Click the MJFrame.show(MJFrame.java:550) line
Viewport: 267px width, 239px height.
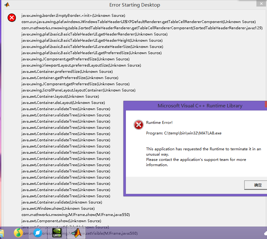(x=76, y=215)
